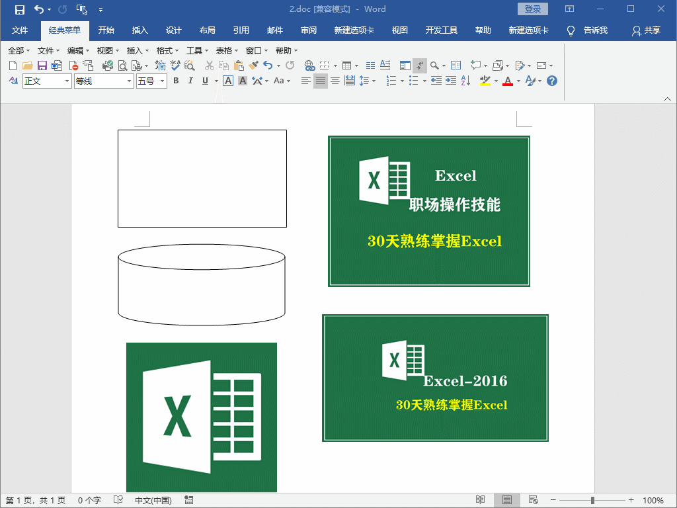Click the Simplified Chinese conversion icon
Image resolution: width=677 pixels, height=508 pixels.
click(x=161, y=65)
